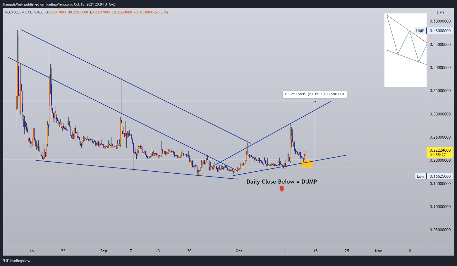Click the change value +0.01318000 (+6.30%)
Image resolution: width=457 pixels, height=266 pixels.
coord(151,12)
